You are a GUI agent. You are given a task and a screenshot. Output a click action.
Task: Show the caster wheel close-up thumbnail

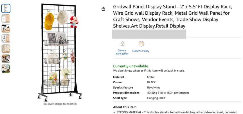[6, 28]
